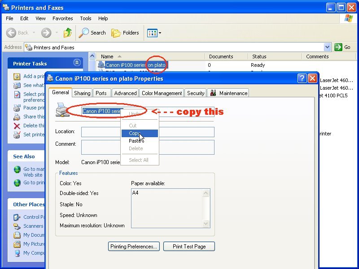Screen dimensions: 359x269
Task: Collapse the Printer Tasks panel
Action: (x=77, y=63)
